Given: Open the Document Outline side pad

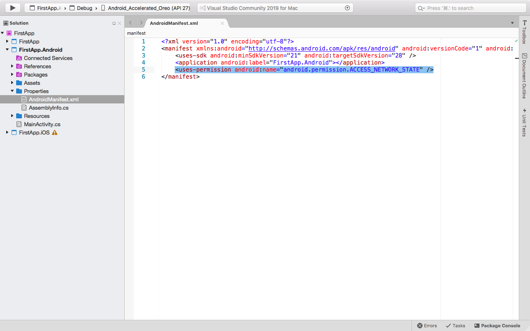Looking at the screenshot, I should point(524,76).
